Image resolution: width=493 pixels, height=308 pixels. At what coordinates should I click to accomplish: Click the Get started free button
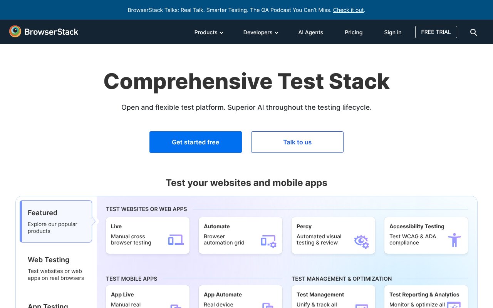coord(195,142)
